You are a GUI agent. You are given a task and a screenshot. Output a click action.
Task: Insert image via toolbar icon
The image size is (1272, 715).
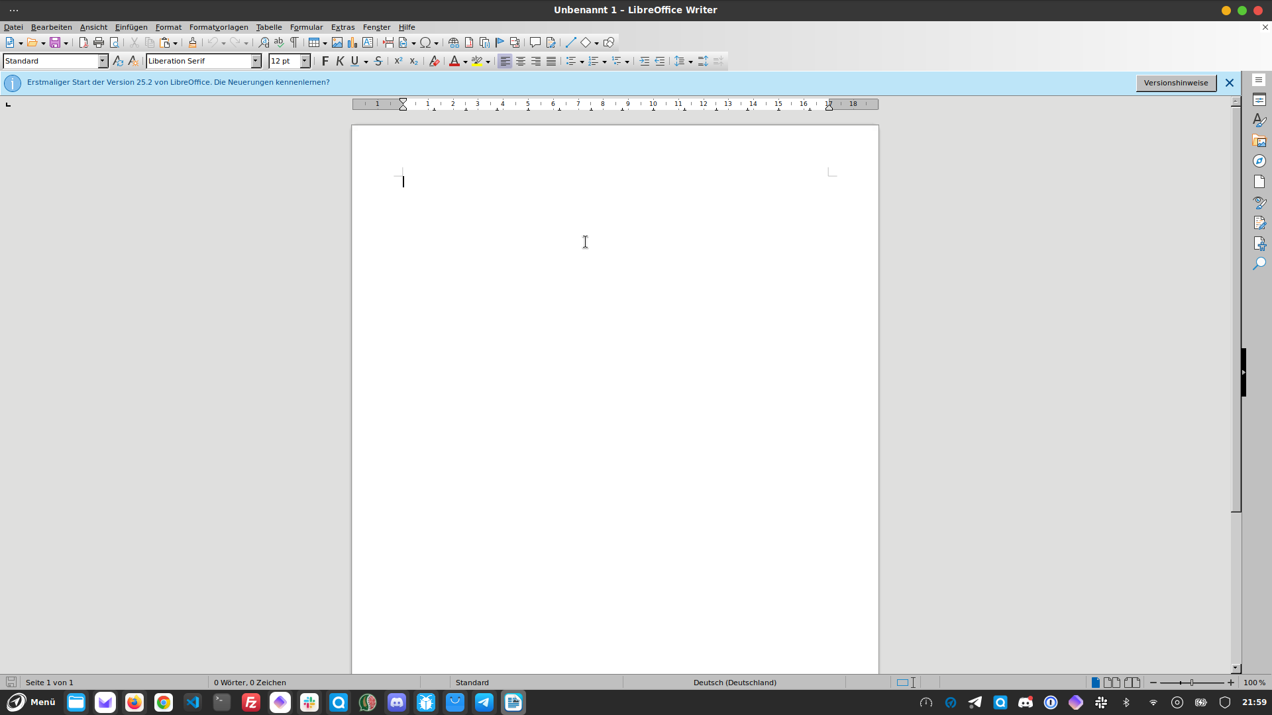[x=337, y=42]
